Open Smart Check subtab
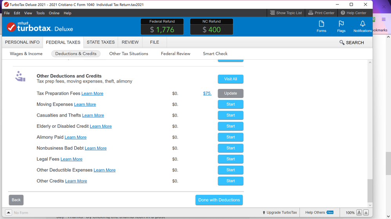This screenshot has height=219, width=391. pos(215,54)
